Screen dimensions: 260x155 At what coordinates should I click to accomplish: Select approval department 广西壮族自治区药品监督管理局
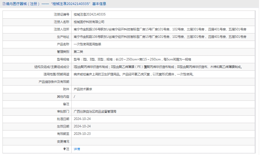[x=95, y=112]
